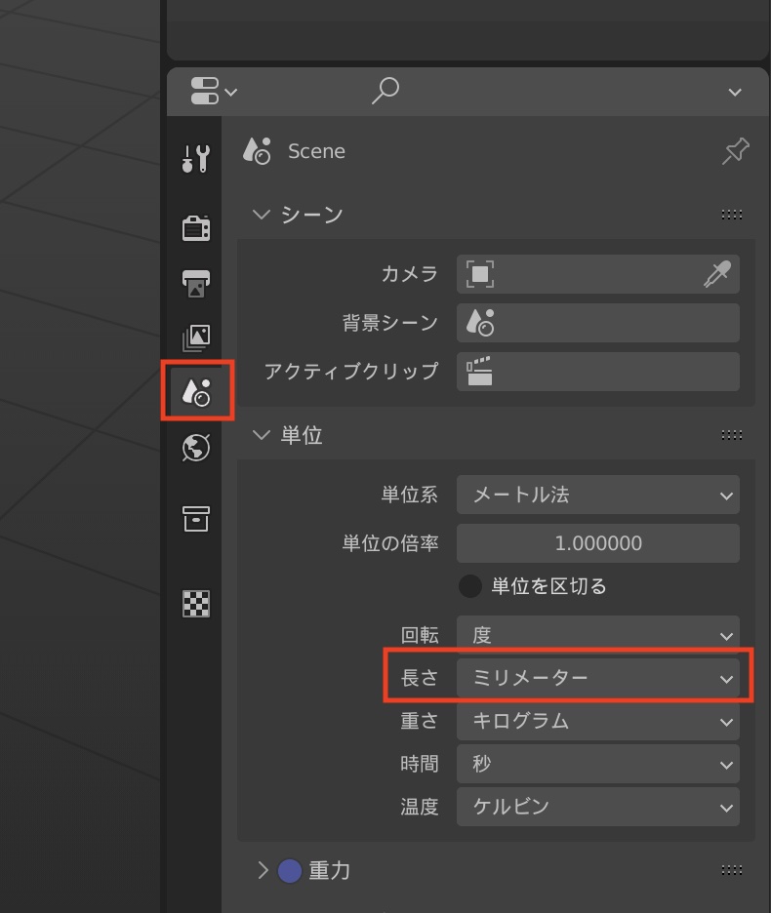Open the Tool properties tab
Image resolution: width=771 pixels, height=913 pixels.
(196, 158)
